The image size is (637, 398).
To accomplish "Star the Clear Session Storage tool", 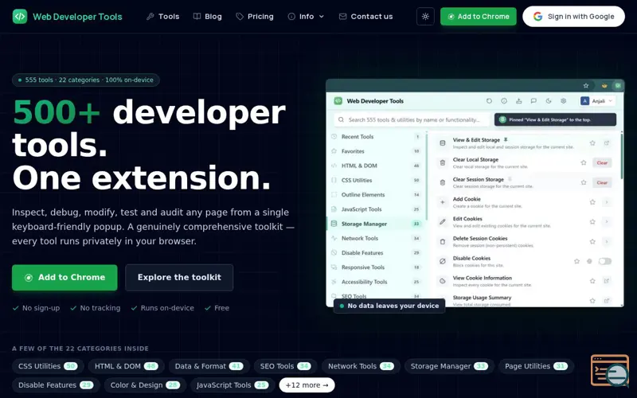I will (584, 182).
